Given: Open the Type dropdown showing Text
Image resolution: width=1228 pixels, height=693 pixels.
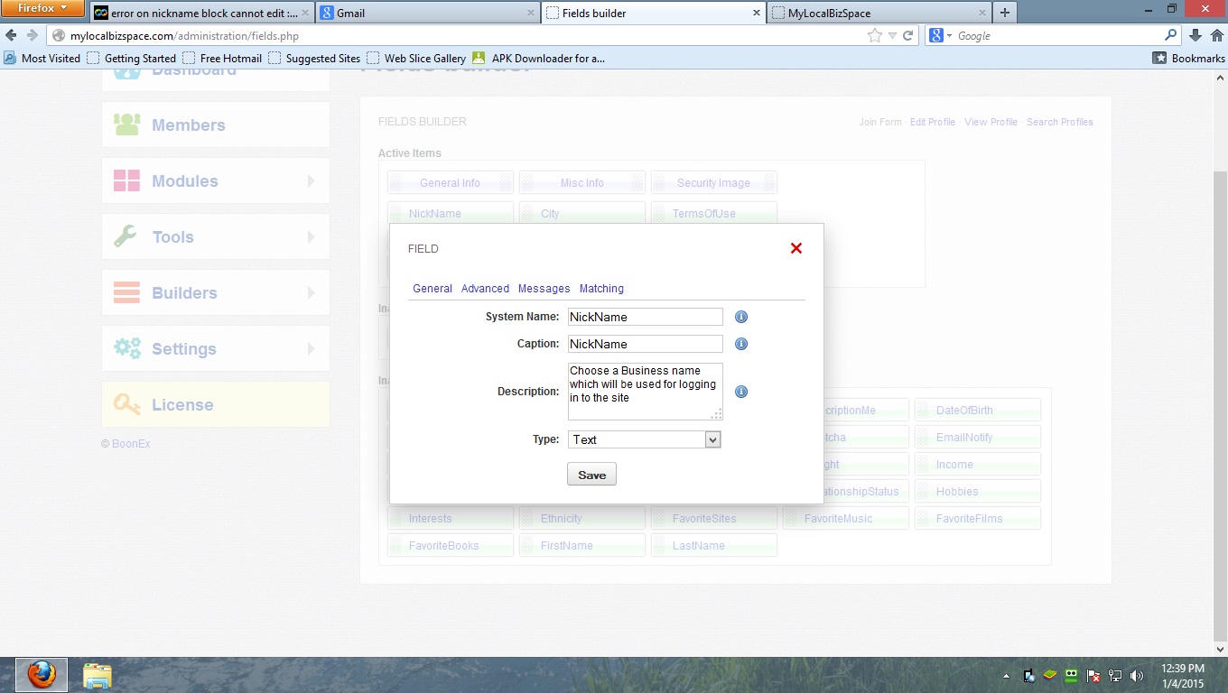Looking at the screenshot, I should (645, 439).
